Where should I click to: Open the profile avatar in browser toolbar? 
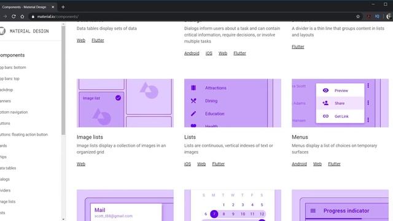tap(389, 17)
